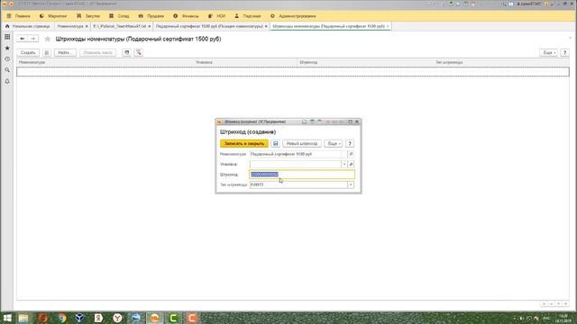Open Номенклатура item via its open icon

351,154
